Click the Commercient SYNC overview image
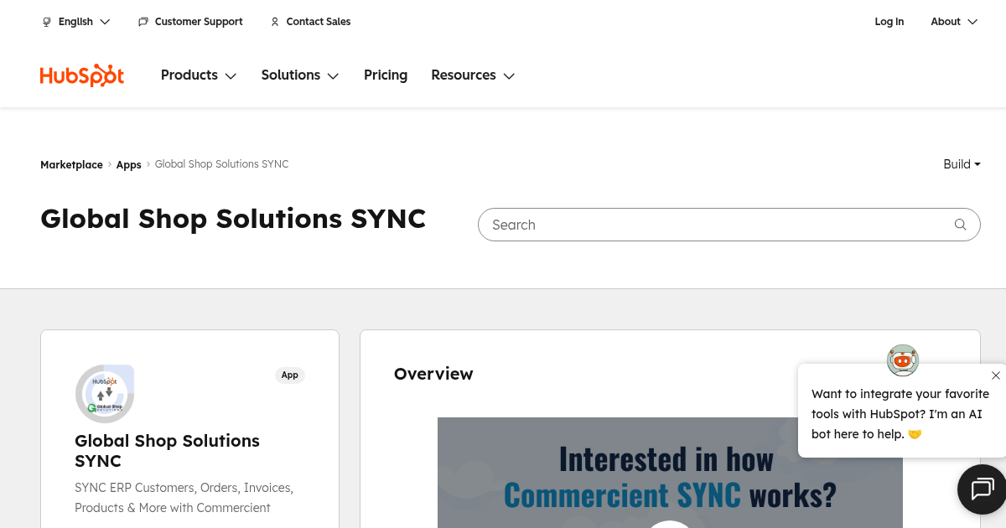Screen dimensions: 1006x528 click(x=670, y=473)
